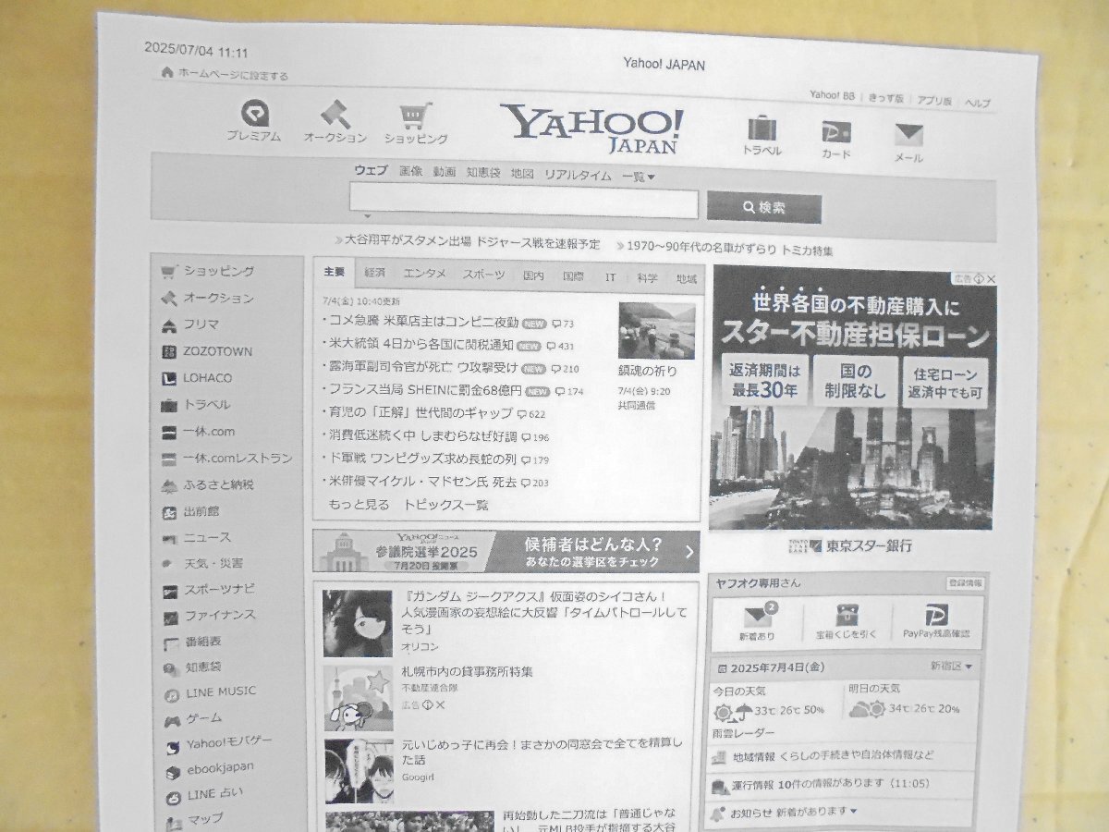1109x832 pixels.
Task: Open the Auction (オークション) gavel icon
Action: pos(335,114)
